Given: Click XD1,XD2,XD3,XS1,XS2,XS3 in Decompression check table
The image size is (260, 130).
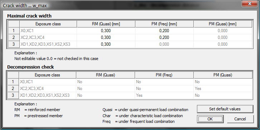Looking at the screenshot, I should point(47,95).
